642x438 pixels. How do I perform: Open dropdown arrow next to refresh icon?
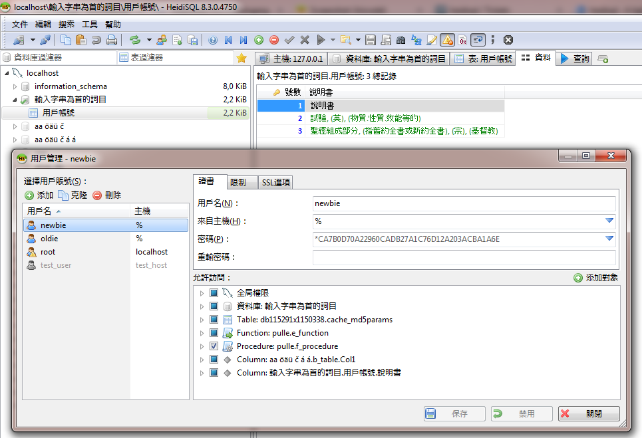(149, 40)
